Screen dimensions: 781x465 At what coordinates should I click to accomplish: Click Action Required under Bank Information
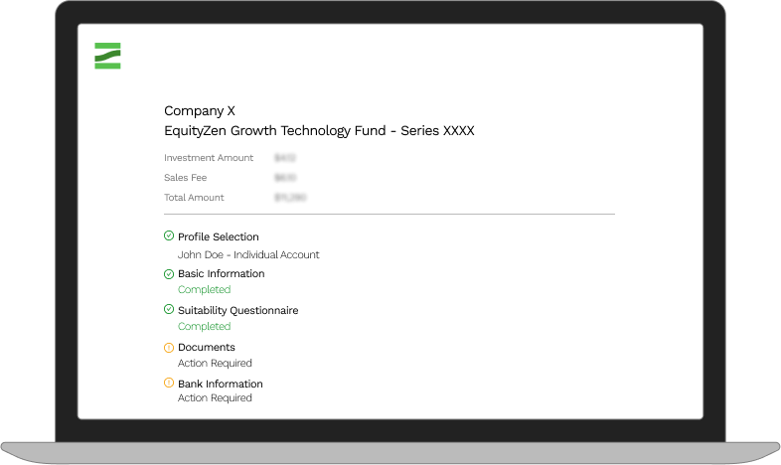(x=215, y=398)
